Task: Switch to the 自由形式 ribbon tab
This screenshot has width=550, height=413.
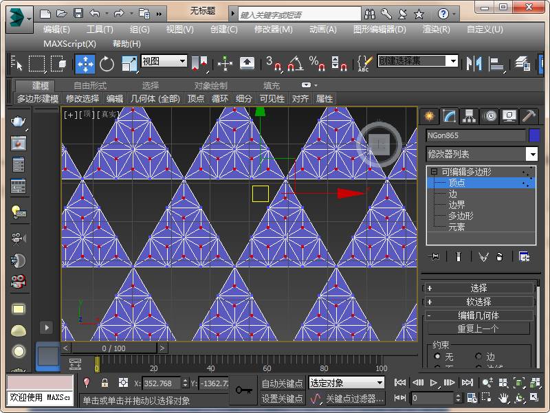Action: click(90, 85)
